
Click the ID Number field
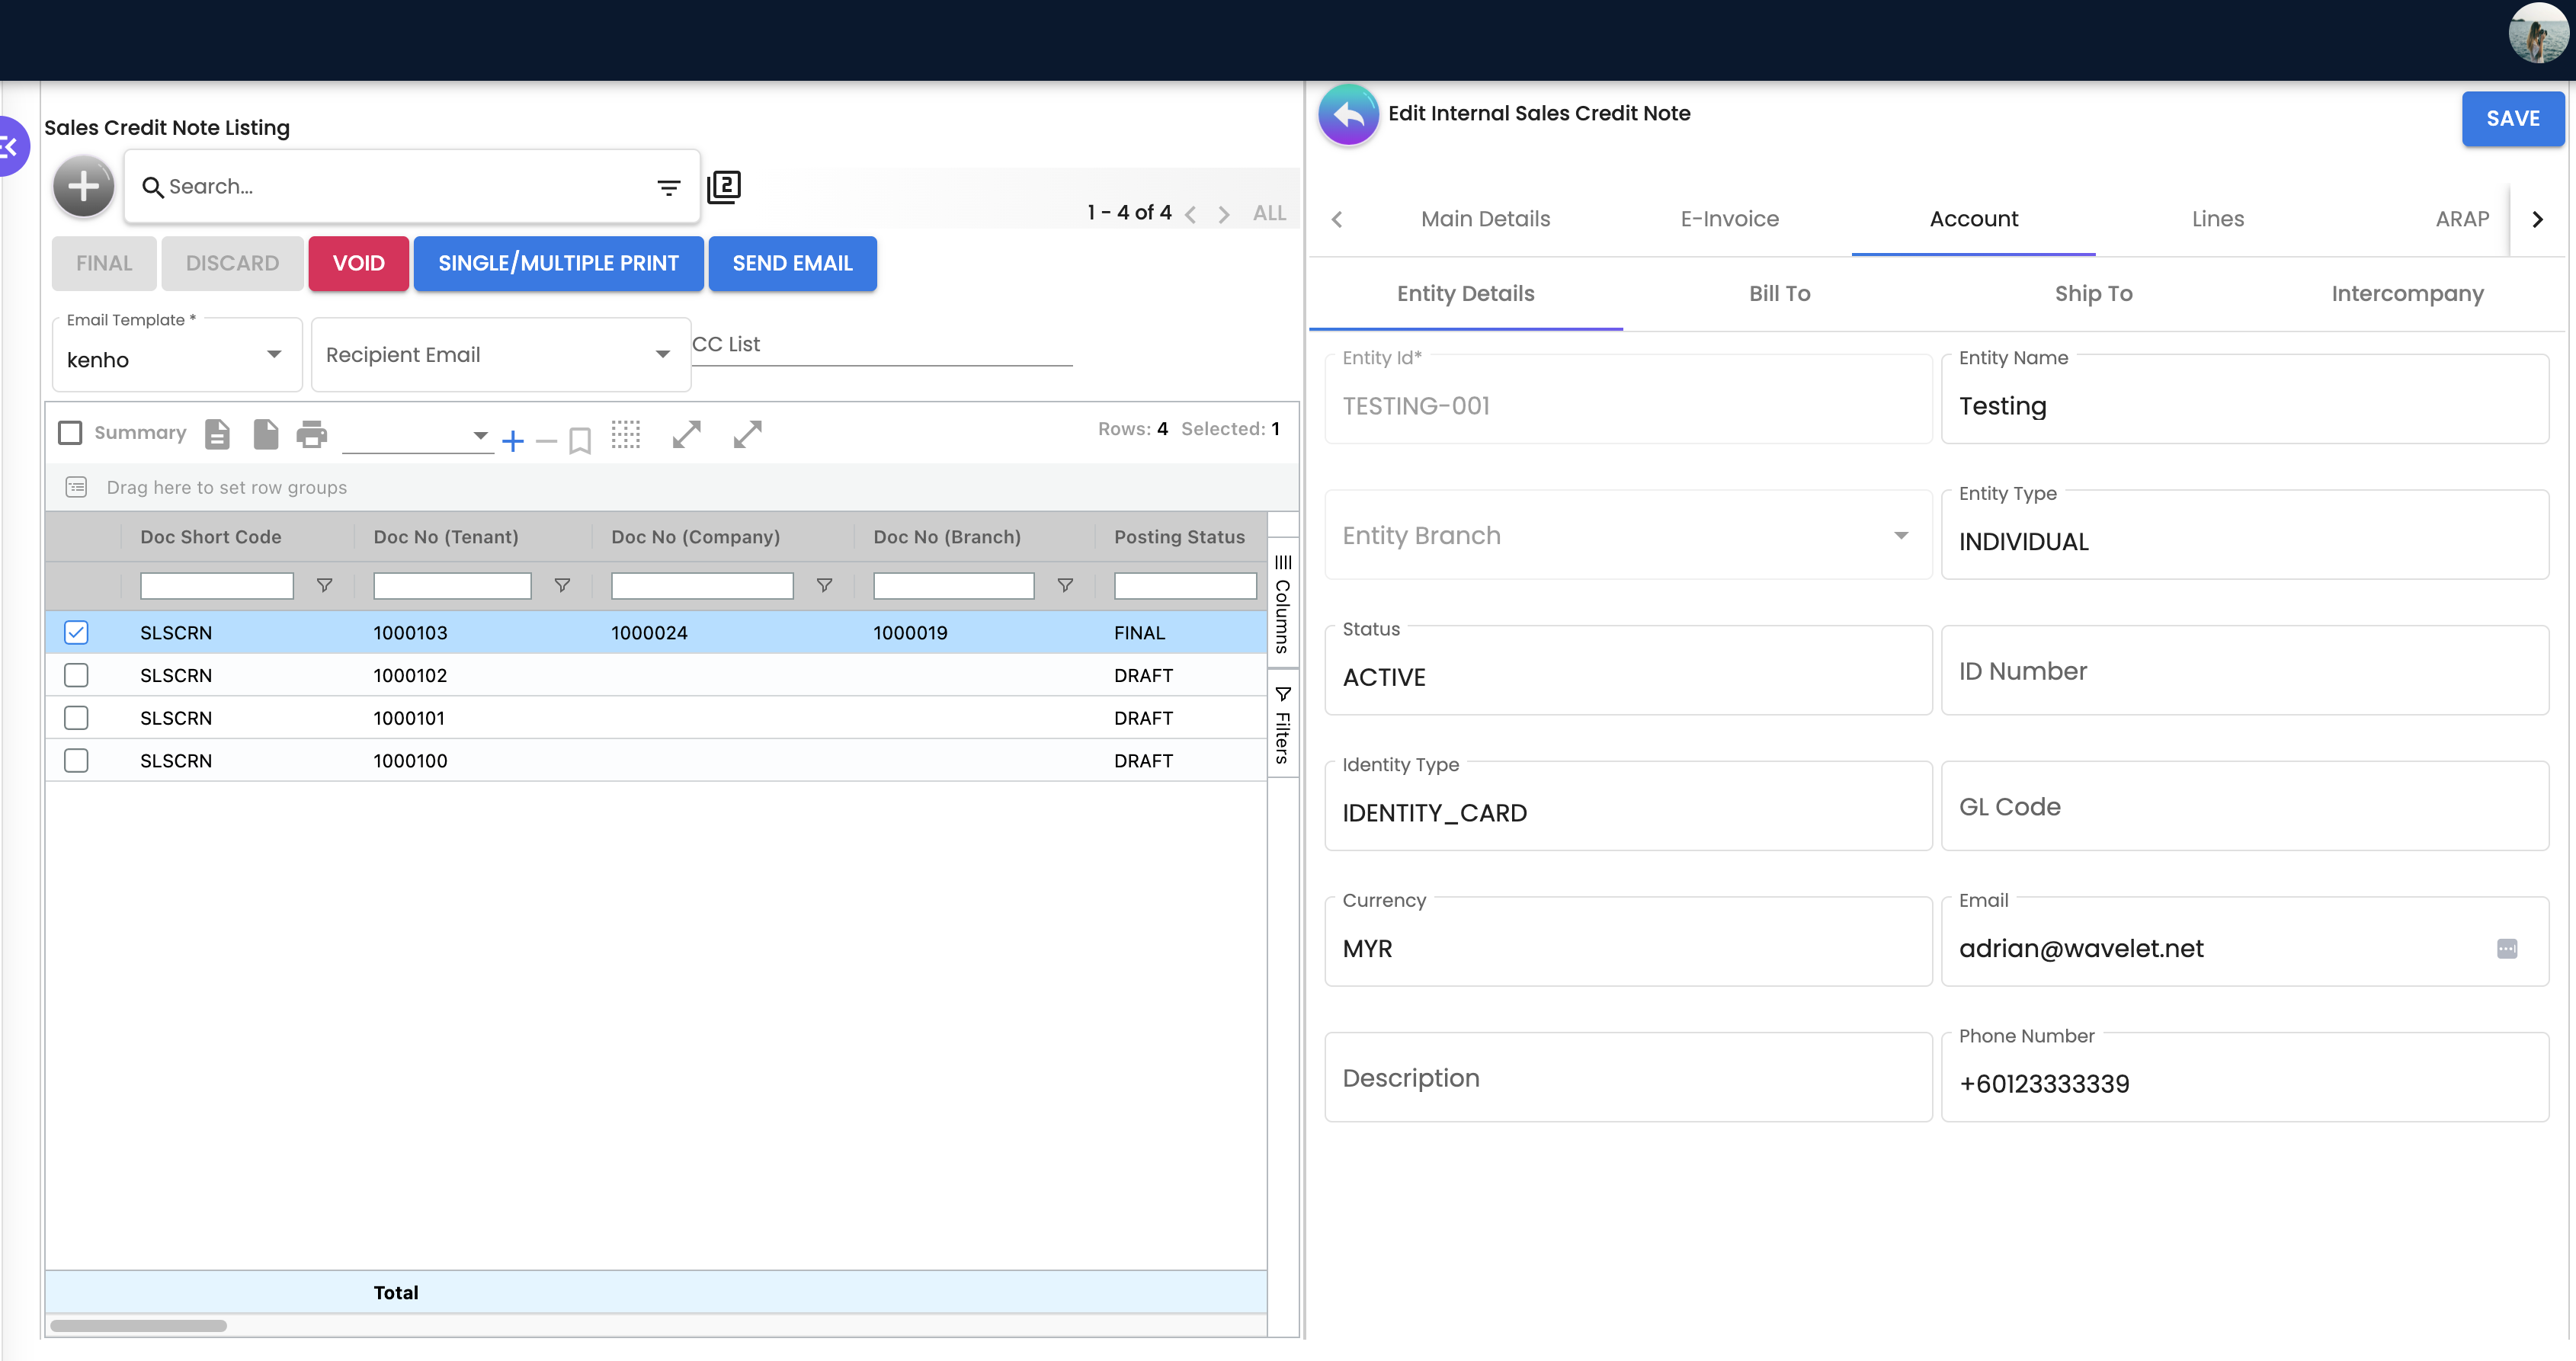[x=2244, y=671]
